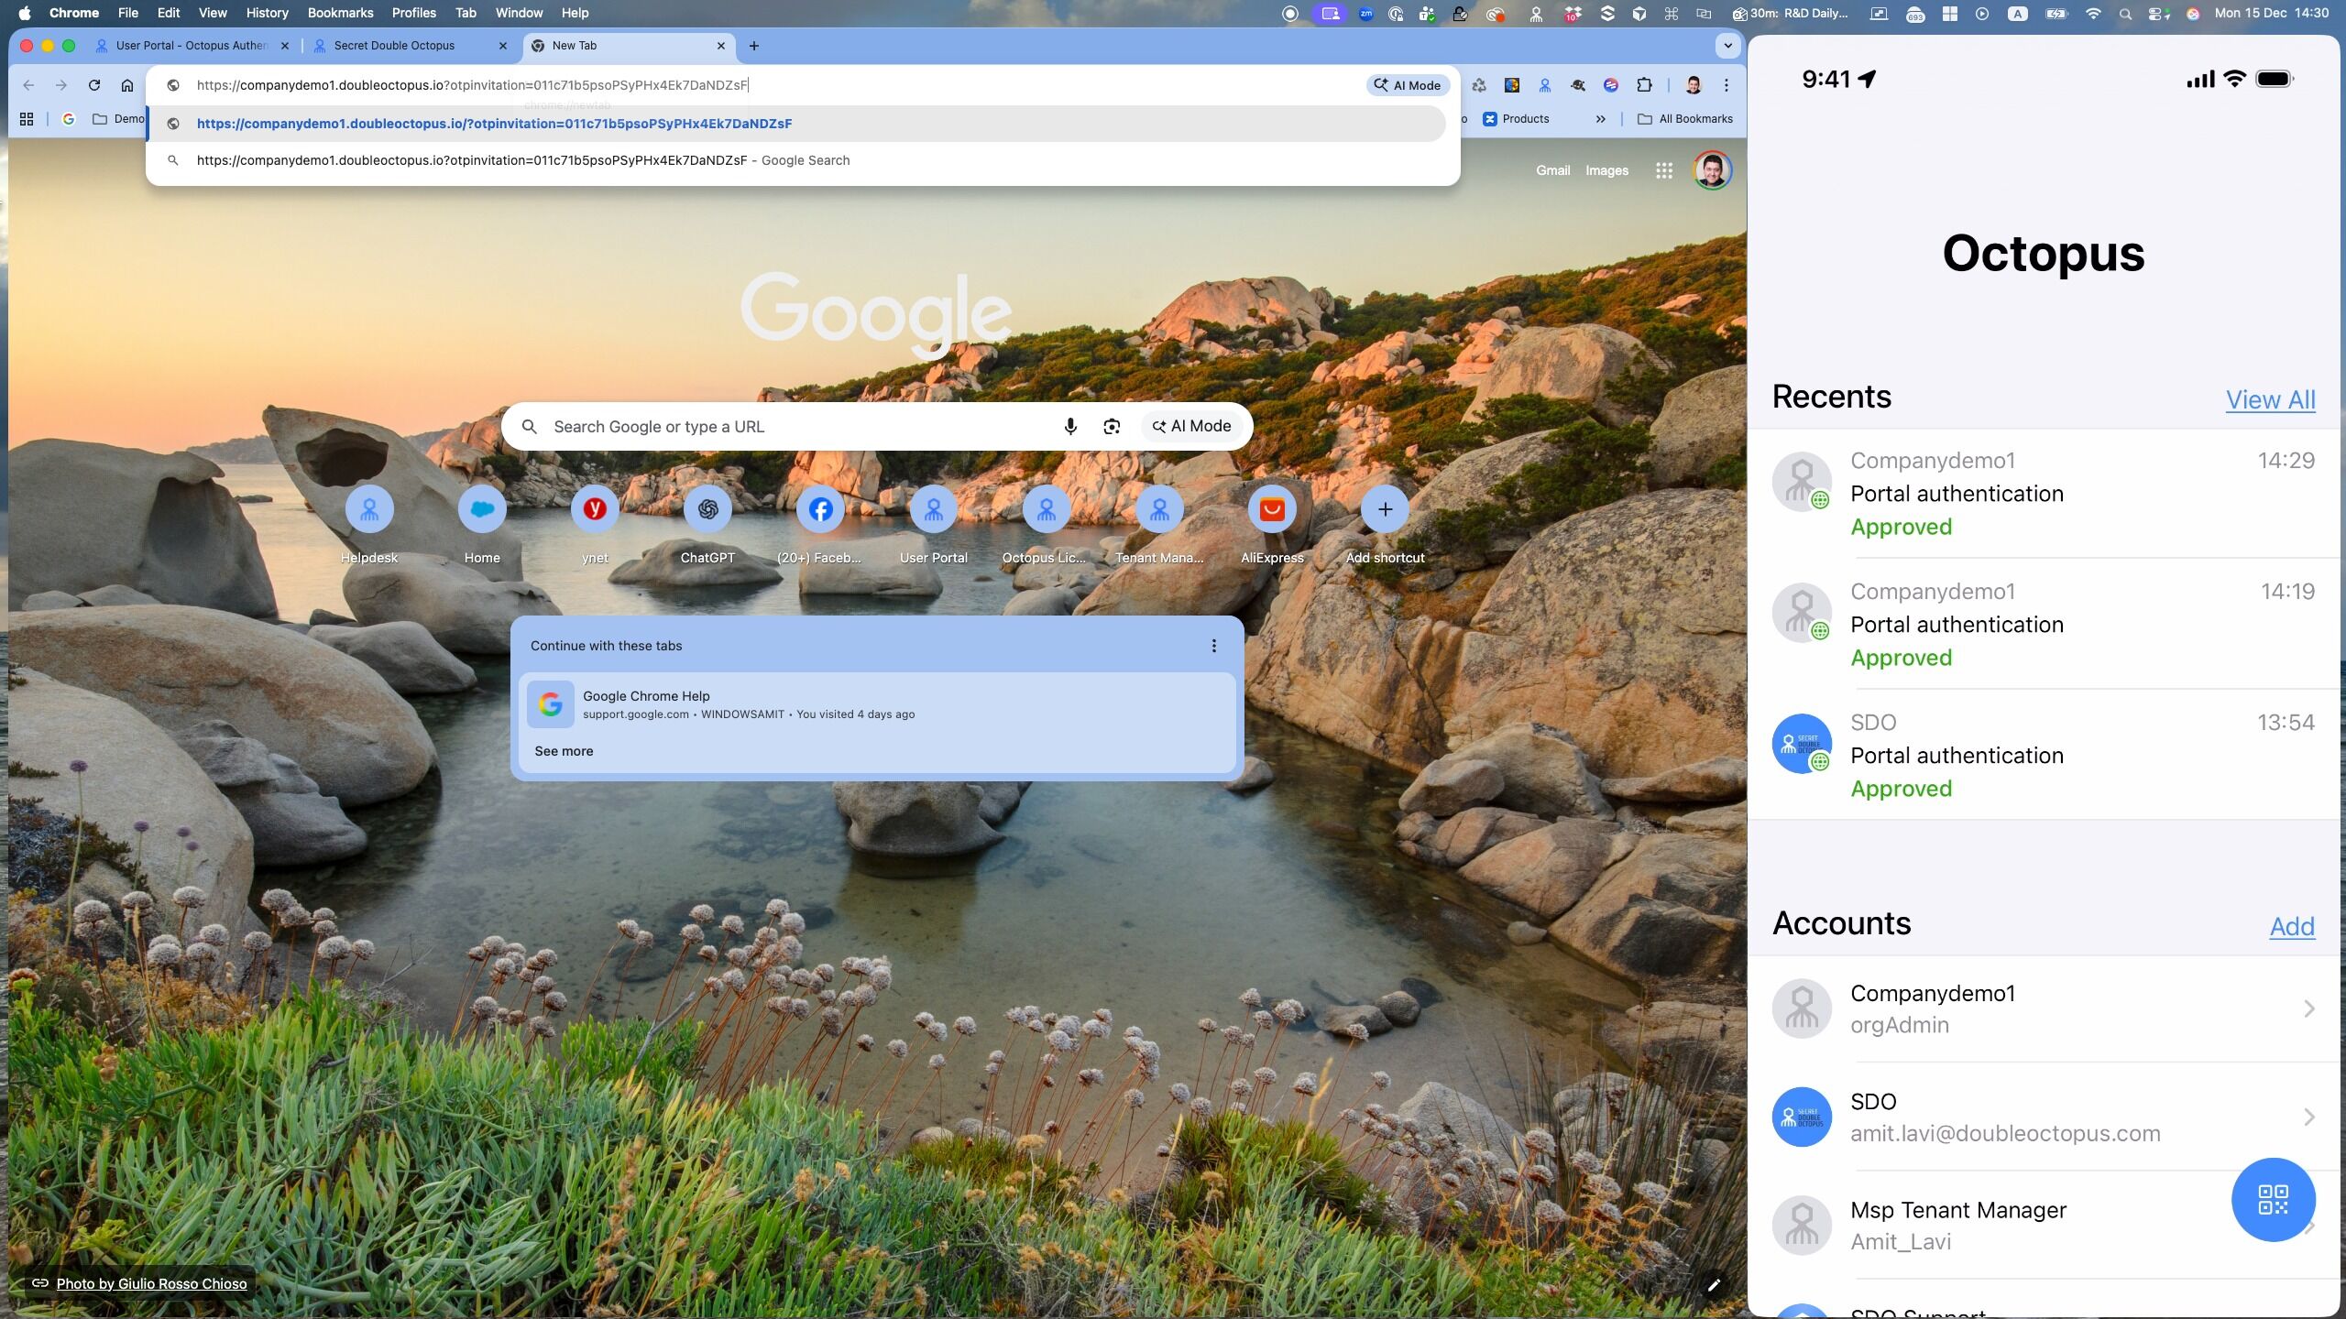Image resolution: width=2346 pixels, height=1319 pixels.
Task: Expand the hidden bookmarks overflow chevron
Action: [1600, 118]
